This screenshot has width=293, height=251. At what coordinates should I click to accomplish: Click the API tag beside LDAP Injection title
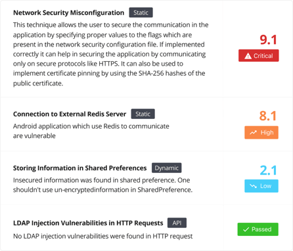pos(177,223)
